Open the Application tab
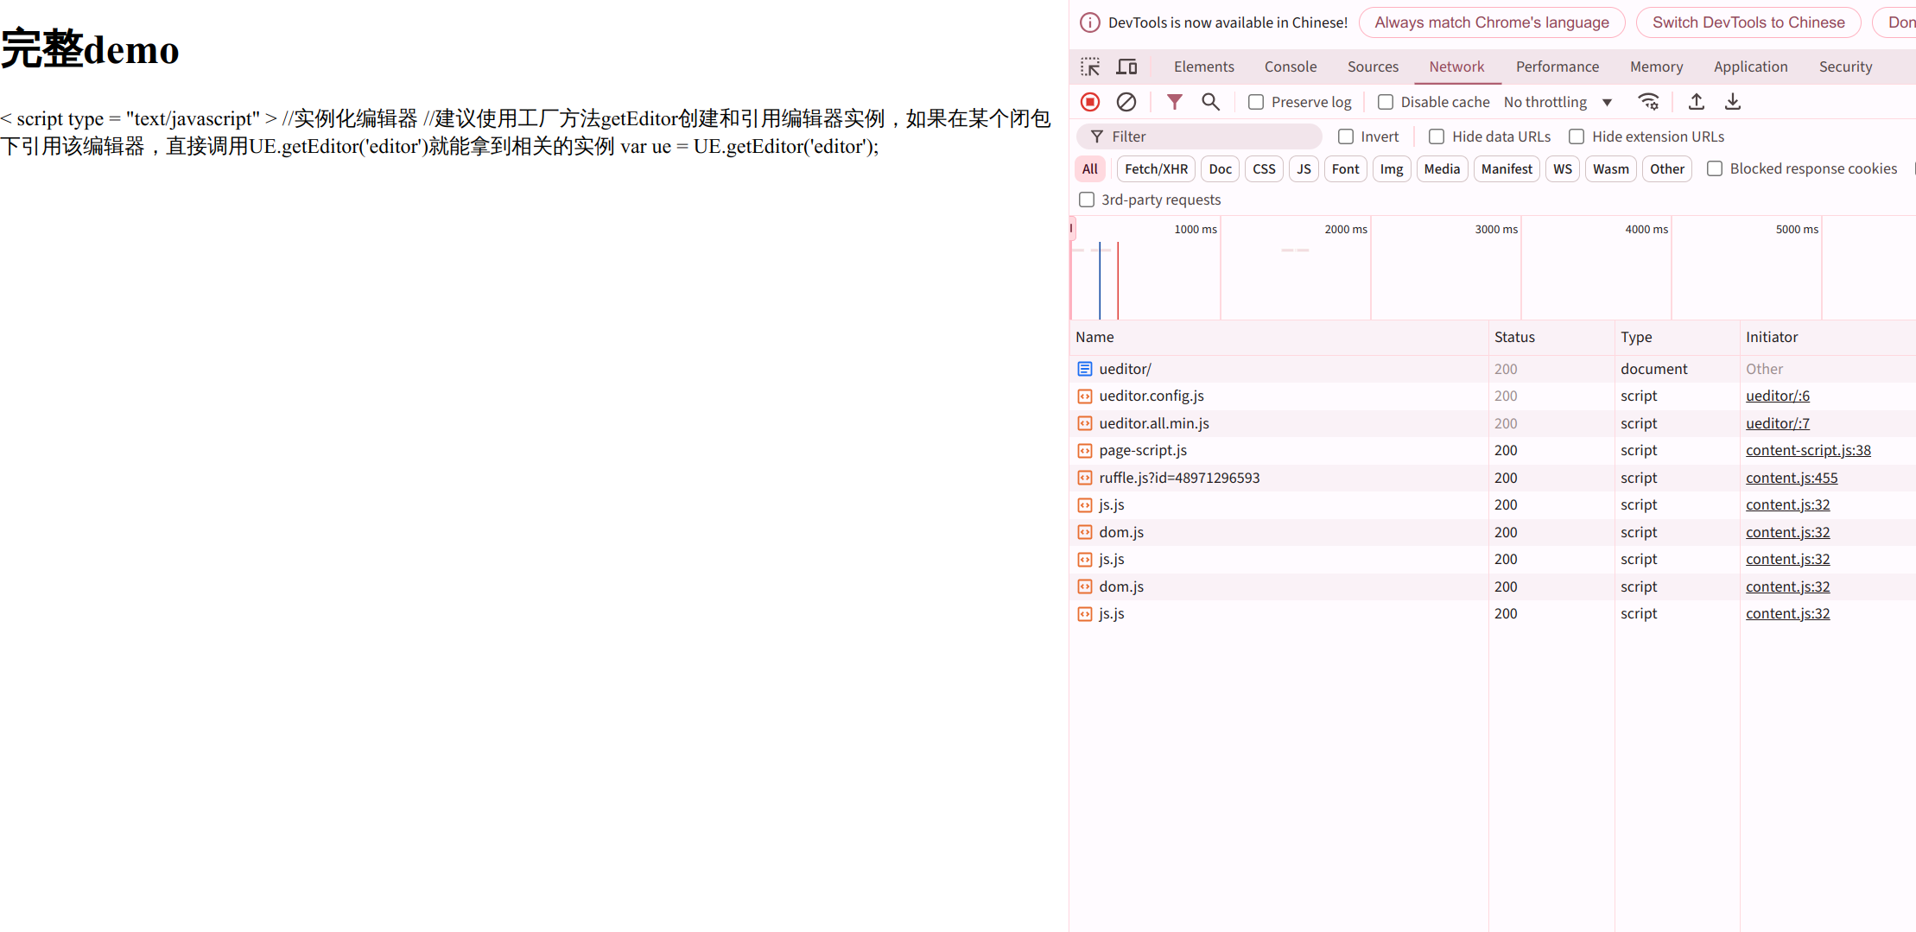The image size is (1916, 932). tap(1750, 67)
